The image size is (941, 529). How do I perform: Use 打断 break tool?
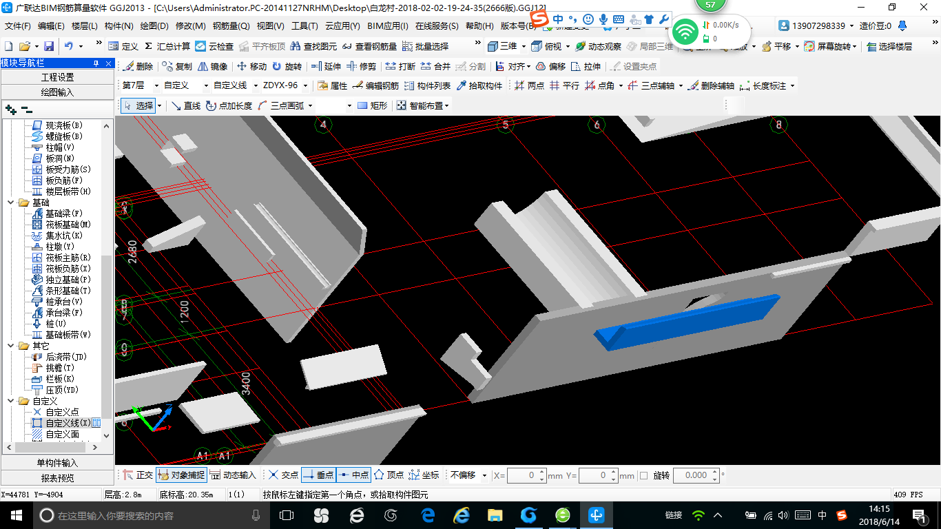(x=400, y=66)
